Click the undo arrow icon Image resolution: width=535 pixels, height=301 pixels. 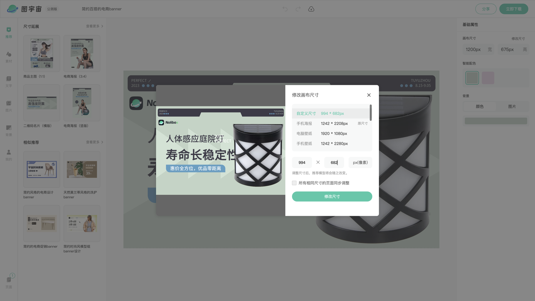(x=285, y=9)
